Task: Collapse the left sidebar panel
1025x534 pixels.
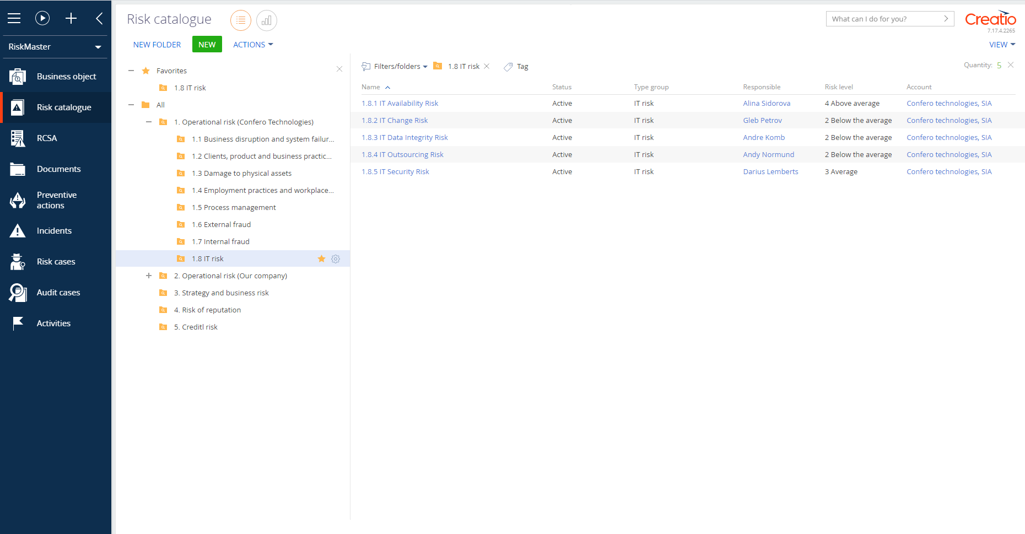Action: click(99, 18)
